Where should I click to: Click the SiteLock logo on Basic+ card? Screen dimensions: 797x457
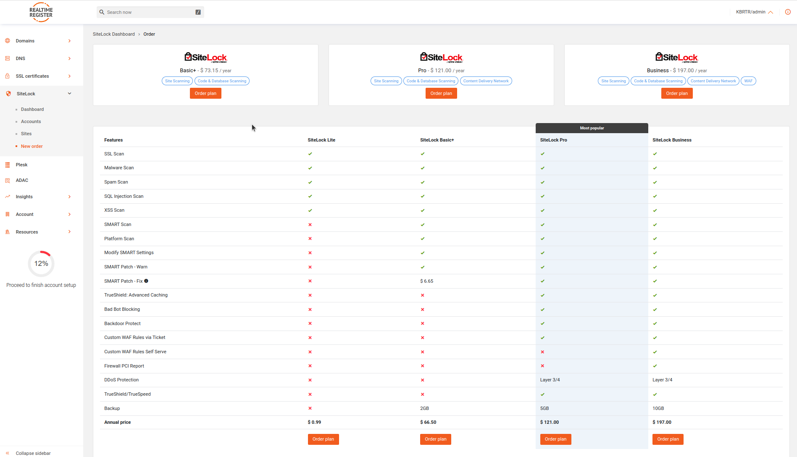pos(205,58)
